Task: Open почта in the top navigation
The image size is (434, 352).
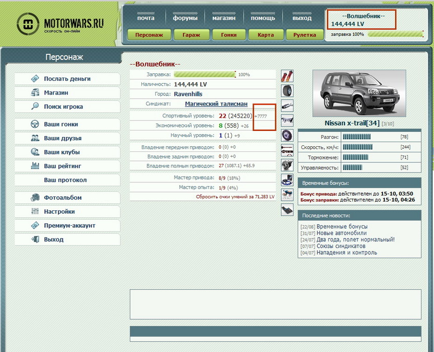Action: 146,18
